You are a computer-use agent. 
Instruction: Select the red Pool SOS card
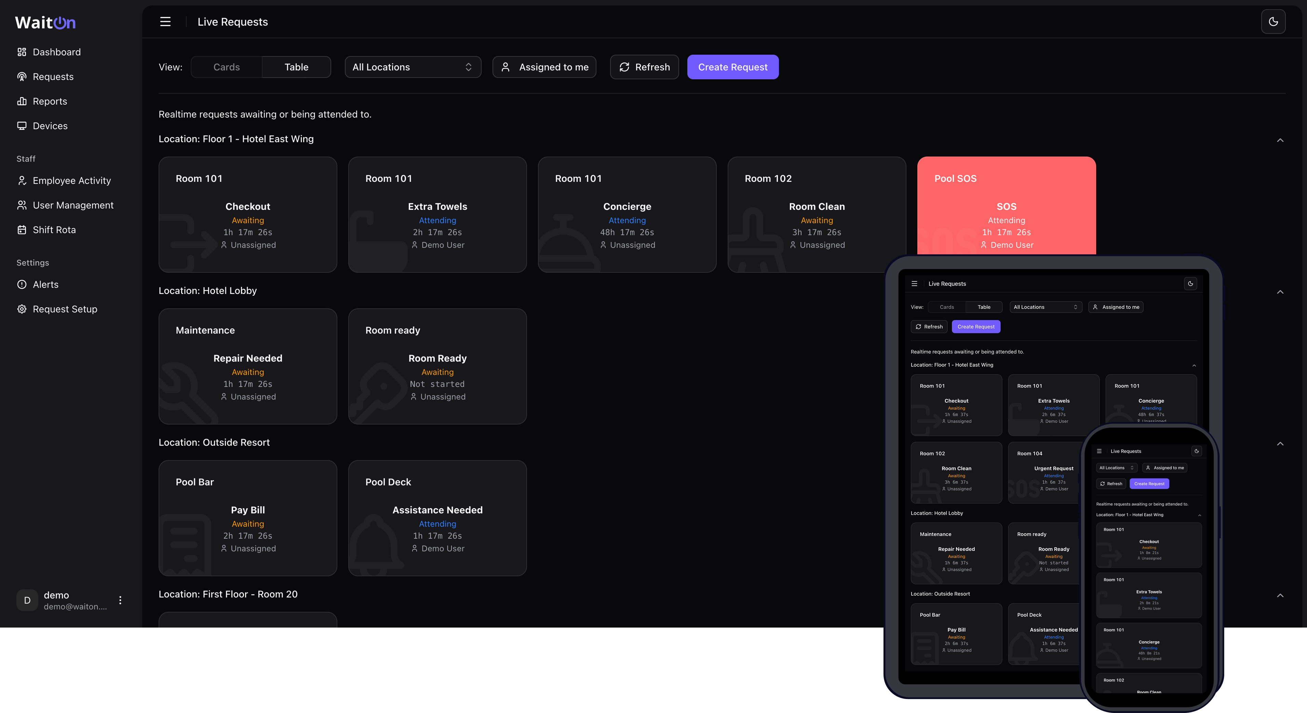click(x=1006, y=205)
